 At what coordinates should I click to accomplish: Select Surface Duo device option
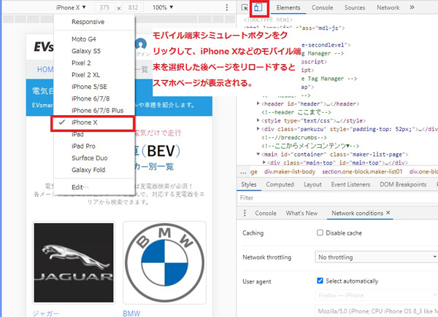94,158
